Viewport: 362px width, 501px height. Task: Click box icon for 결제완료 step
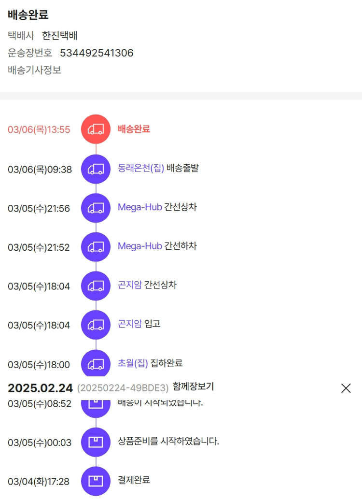96,481
